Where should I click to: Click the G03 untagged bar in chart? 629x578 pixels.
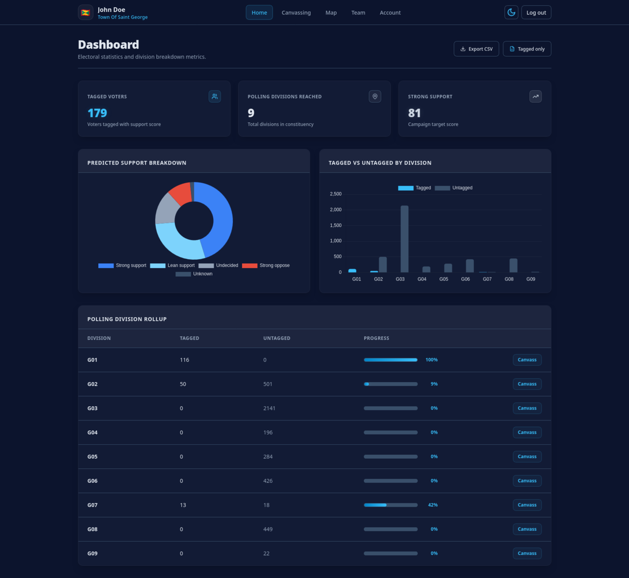[404, 239]
